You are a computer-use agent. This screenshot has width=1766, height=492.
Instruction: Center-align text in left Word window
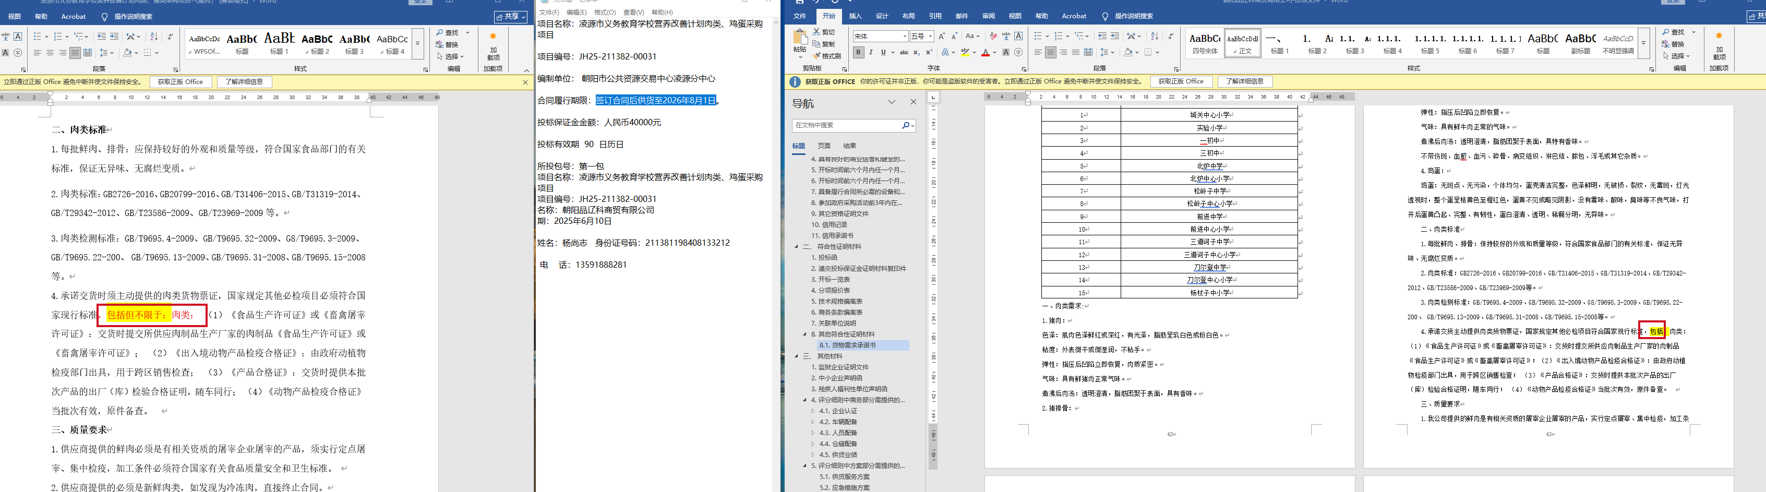click(50, 53)
